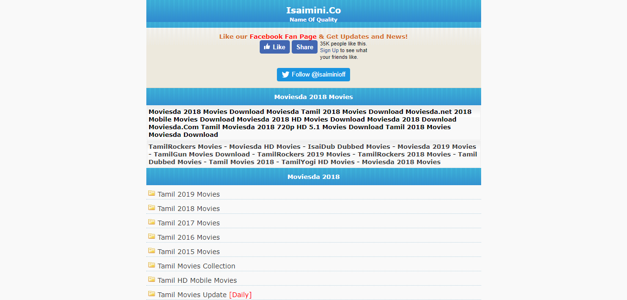Click folder icon beside Tamil Movies Collection
627x300 pixels.
coord(152,265)
